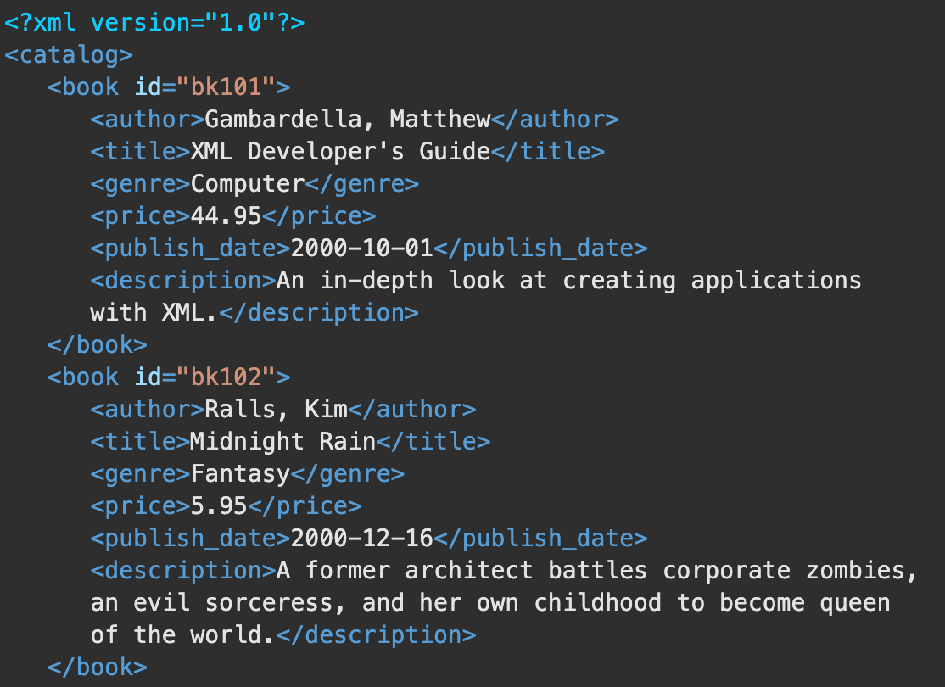Click the genre value Computer
This screenshot has height=687, width=945.
[x=248, y=184]
